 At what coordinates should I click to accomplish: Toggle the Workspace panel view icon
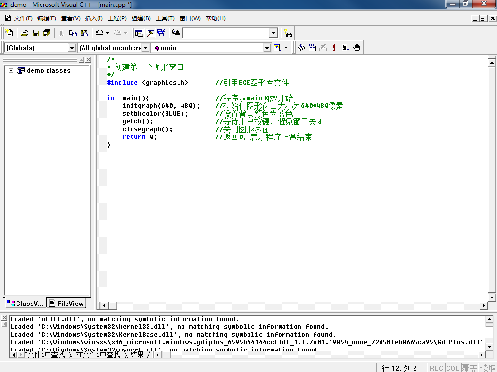coord(139,33)
